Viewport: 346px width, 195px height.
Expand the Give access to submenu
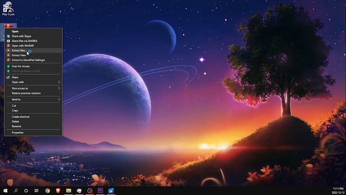click(34, 88)
